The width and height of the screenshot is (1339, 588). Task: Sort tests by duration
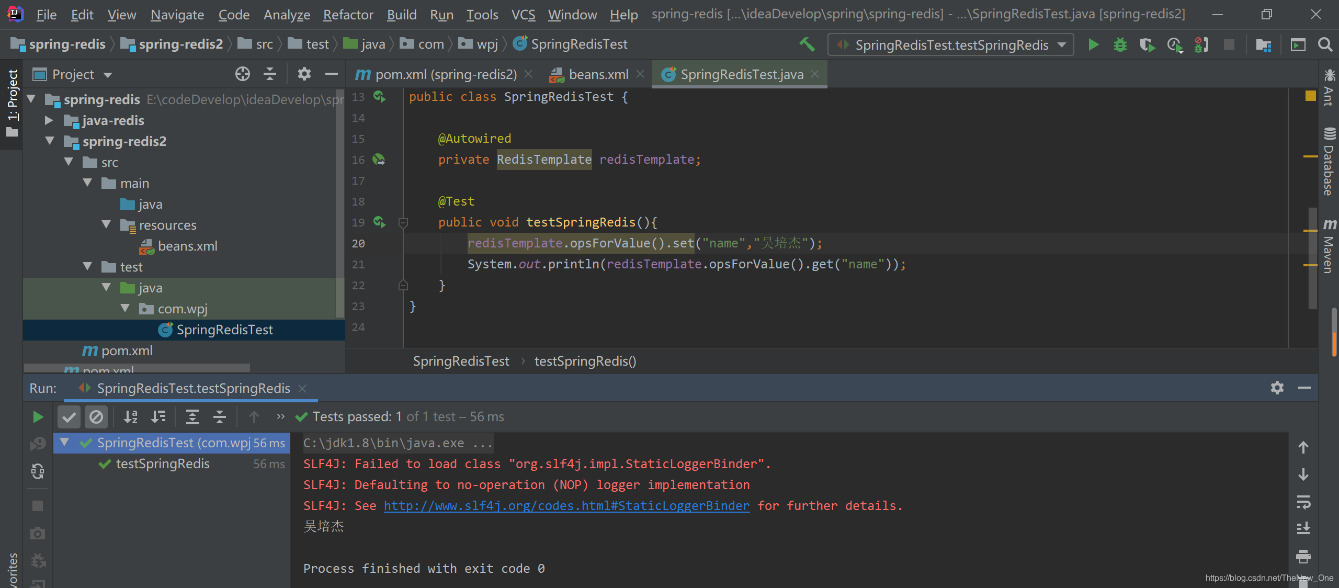pyautogui.click(x=158, y=417)
